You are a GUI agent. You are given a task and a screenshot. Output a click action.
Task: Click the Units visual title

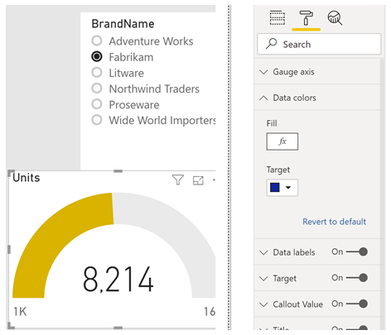[27, 178]
